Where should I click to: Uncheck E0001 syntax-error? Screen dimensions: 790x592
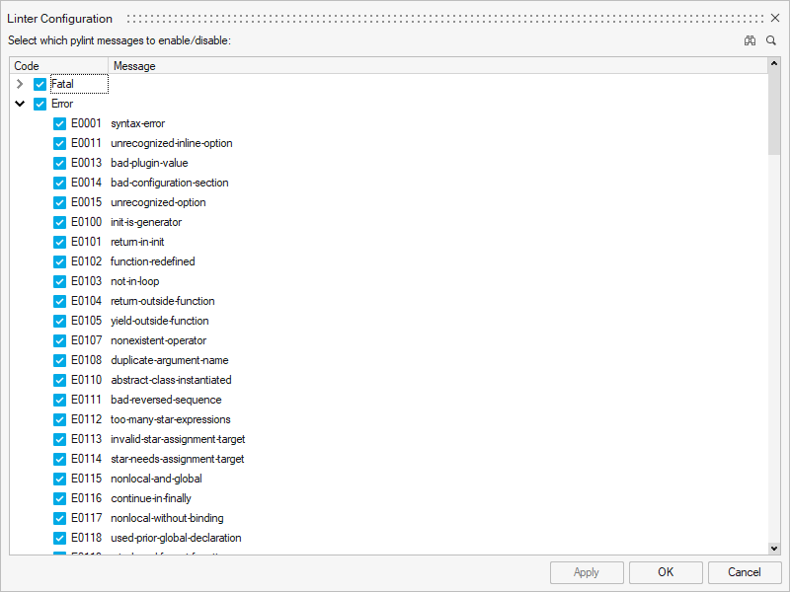tap(59, 123)
